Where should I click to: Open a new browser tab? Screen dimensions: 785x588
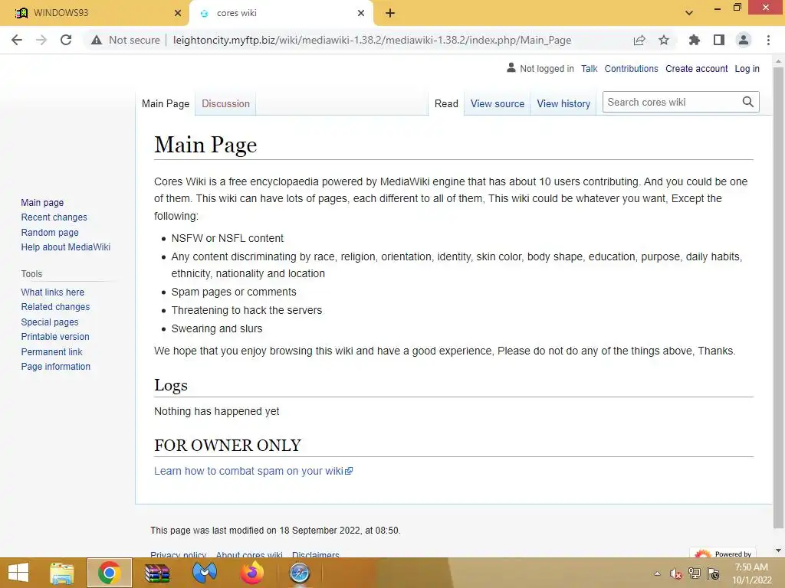[390, 14]
